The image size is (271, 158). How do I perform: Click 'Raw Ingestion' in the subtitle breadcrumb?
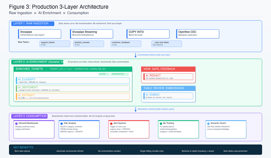[21, 13]
